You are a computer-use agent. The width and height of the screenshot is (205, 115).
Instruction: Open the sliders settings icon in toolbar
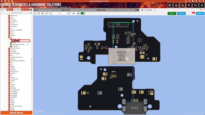point(78,13)
